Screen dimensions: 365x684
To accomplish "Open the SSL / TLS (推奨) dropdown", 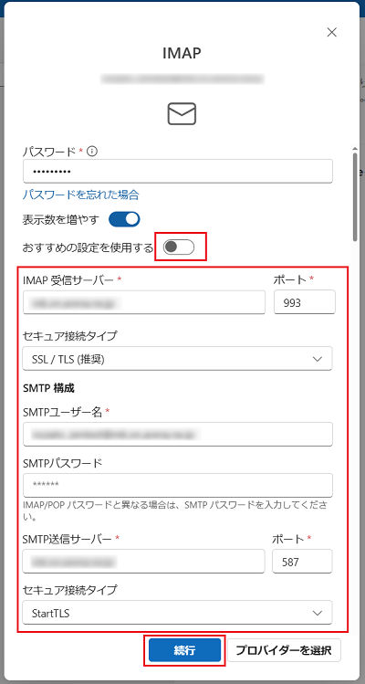I will (178, 359).
